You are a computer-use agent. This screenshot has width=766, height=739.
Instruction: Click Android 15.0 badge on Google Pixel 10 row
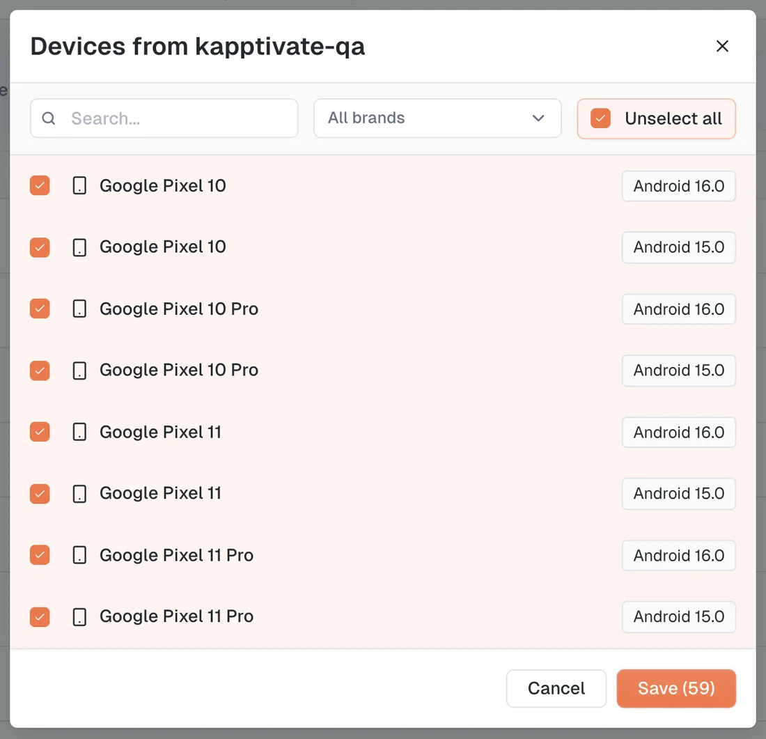pos(678,247)
